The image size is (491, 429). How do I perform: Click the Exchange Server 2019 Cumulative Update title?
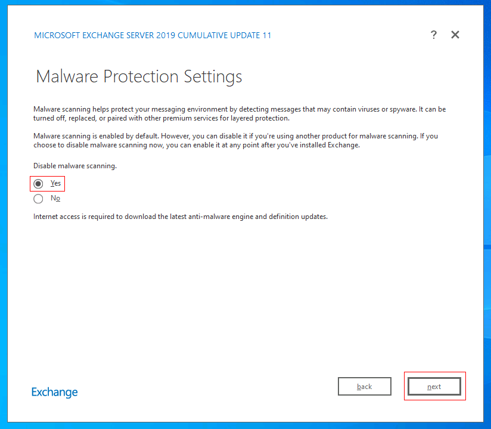coord(153,35)
